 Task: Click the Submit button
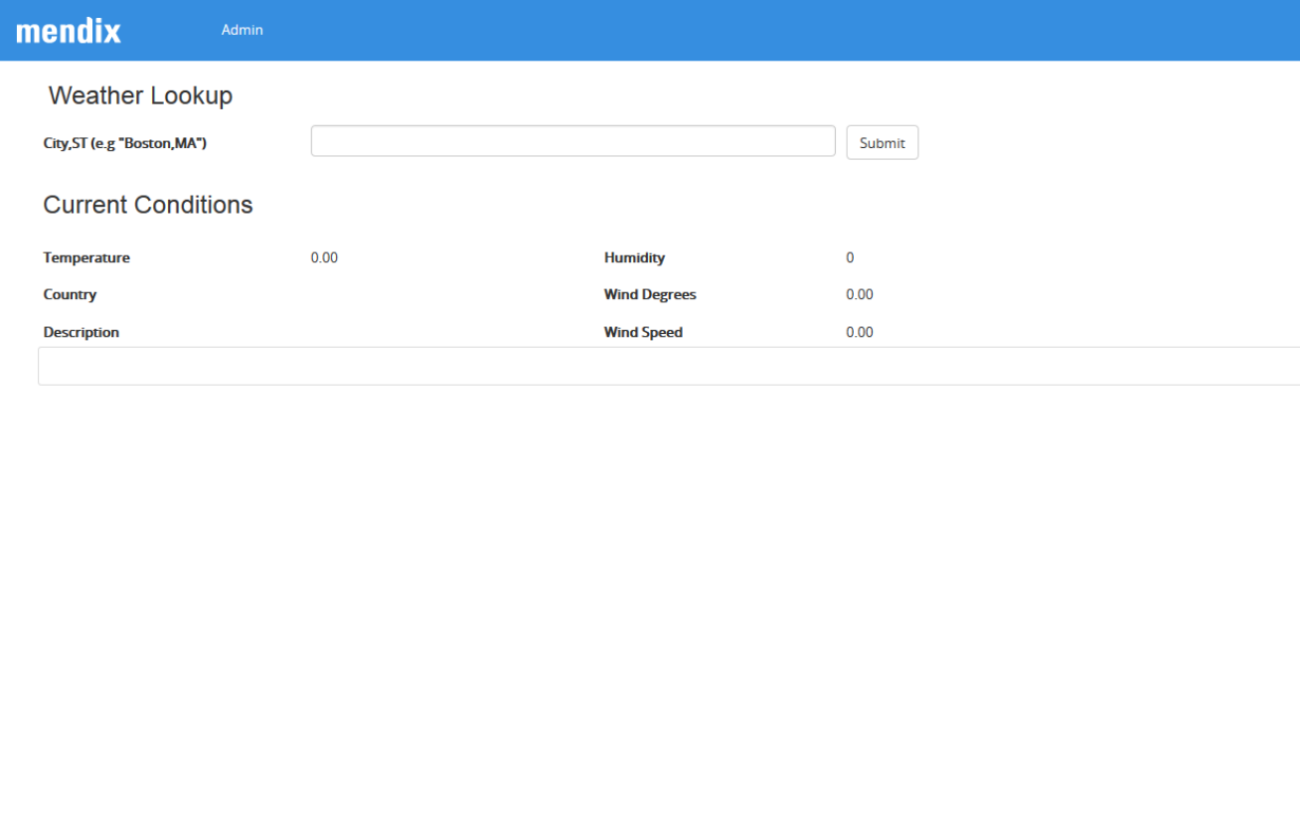coord(882,142)
